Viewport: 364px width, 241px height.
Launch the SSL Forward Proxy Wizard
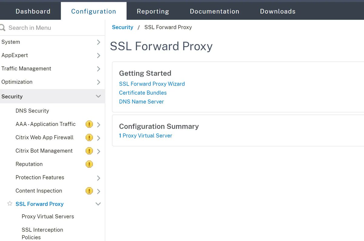click(x=152, y=84)
